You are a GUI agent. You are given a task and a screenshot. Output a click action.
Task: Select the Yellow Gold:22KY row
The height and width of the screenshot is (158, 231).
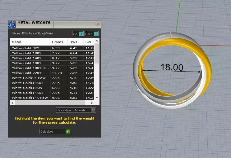pyautogui.click(x=52, y=73)
